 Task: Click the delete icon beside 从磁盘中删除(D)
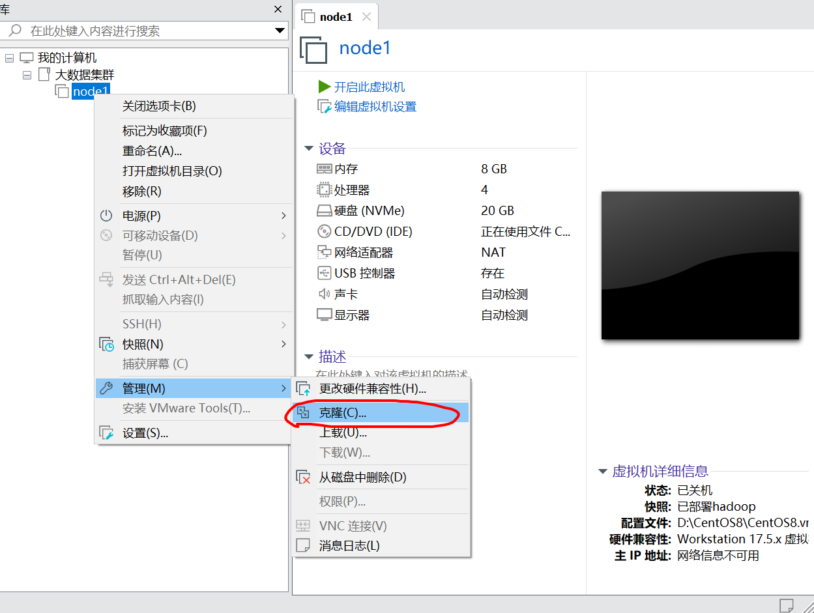304,478
